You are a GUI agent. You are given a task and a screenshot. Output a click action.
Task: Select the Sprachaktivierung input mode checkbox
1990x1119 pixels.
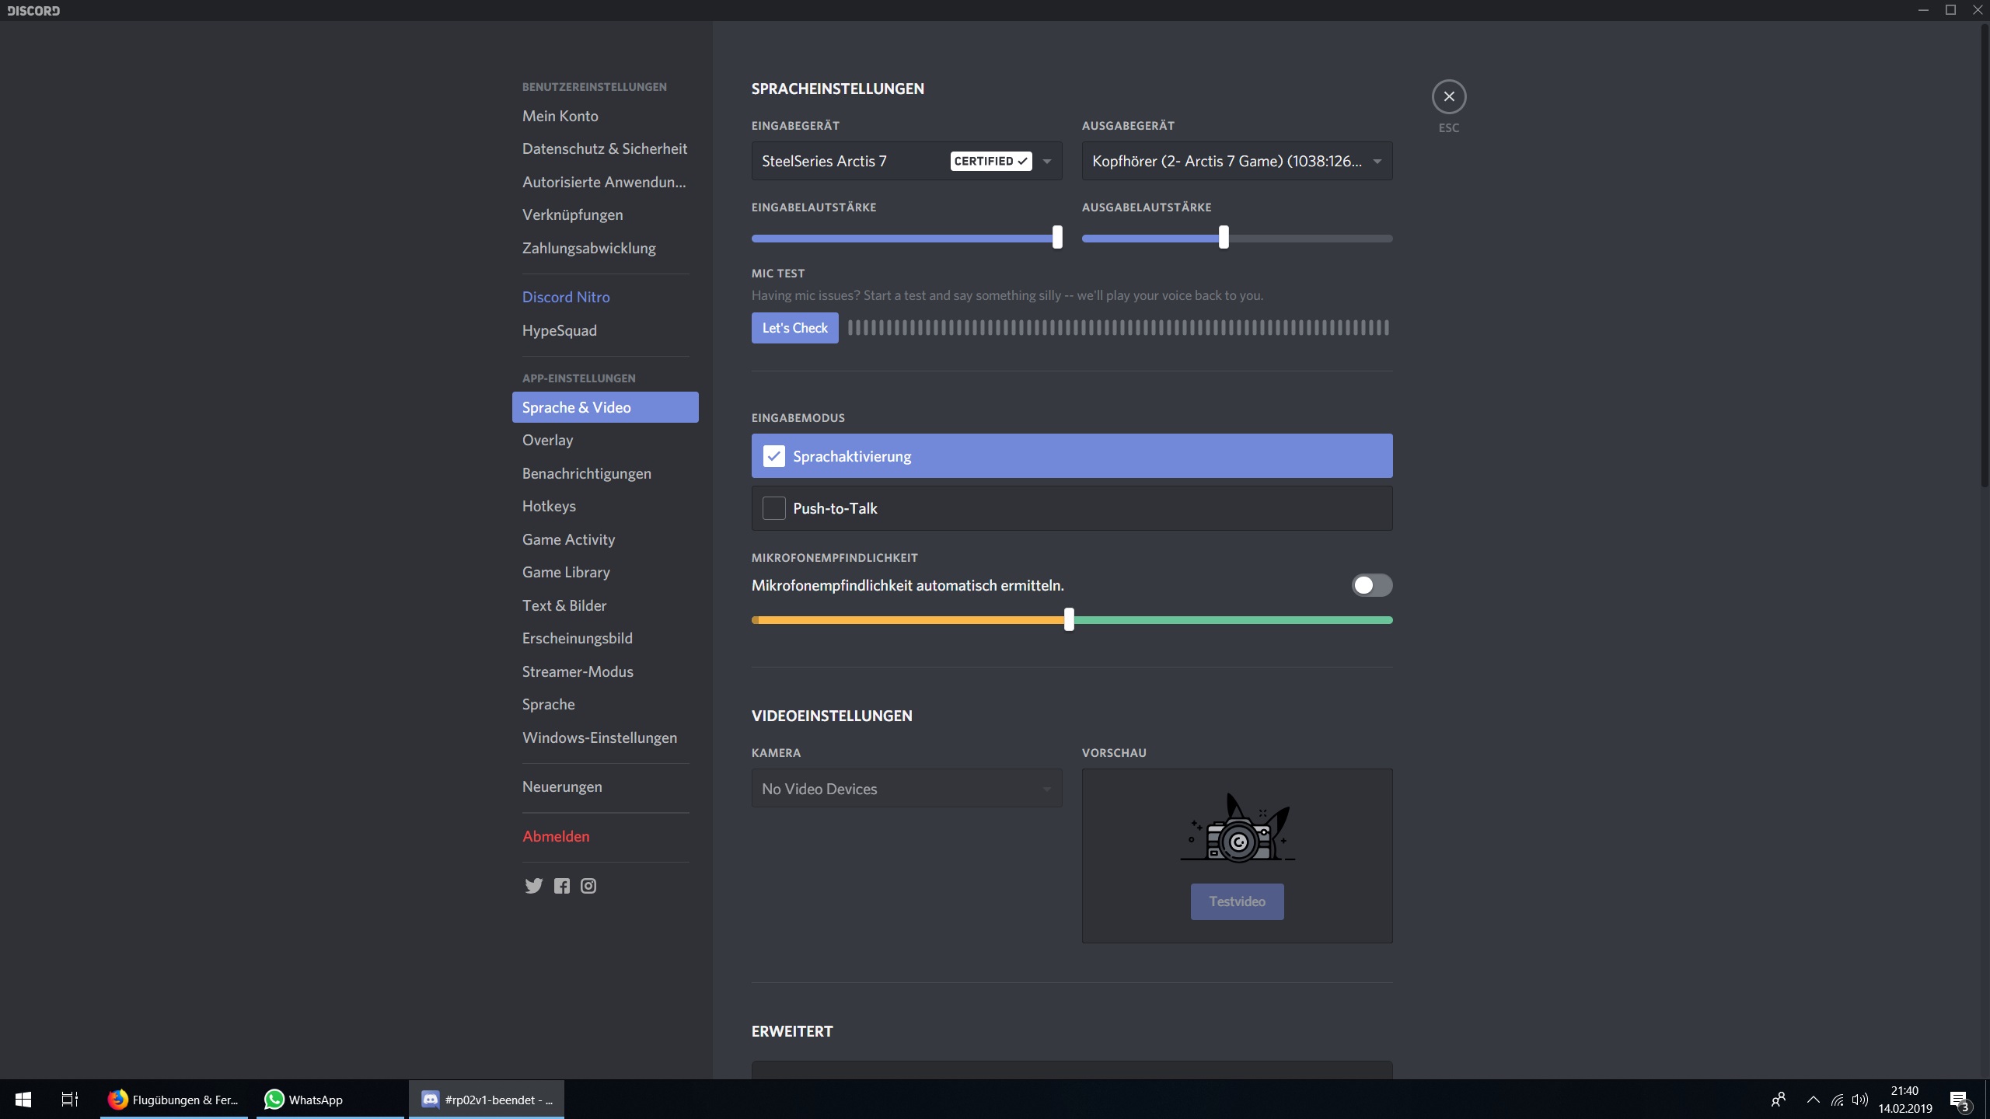tap(773, 456)
